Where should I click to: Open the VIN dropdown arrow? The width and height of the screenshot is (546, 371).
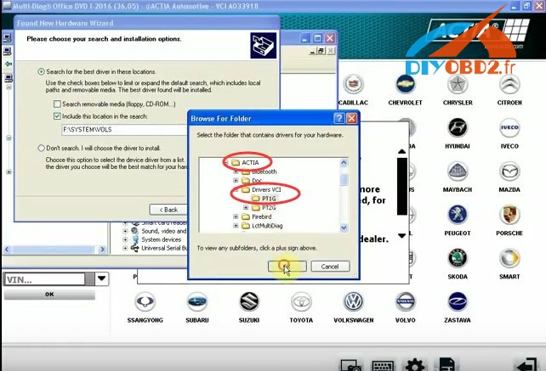click(x=101, y=278)
